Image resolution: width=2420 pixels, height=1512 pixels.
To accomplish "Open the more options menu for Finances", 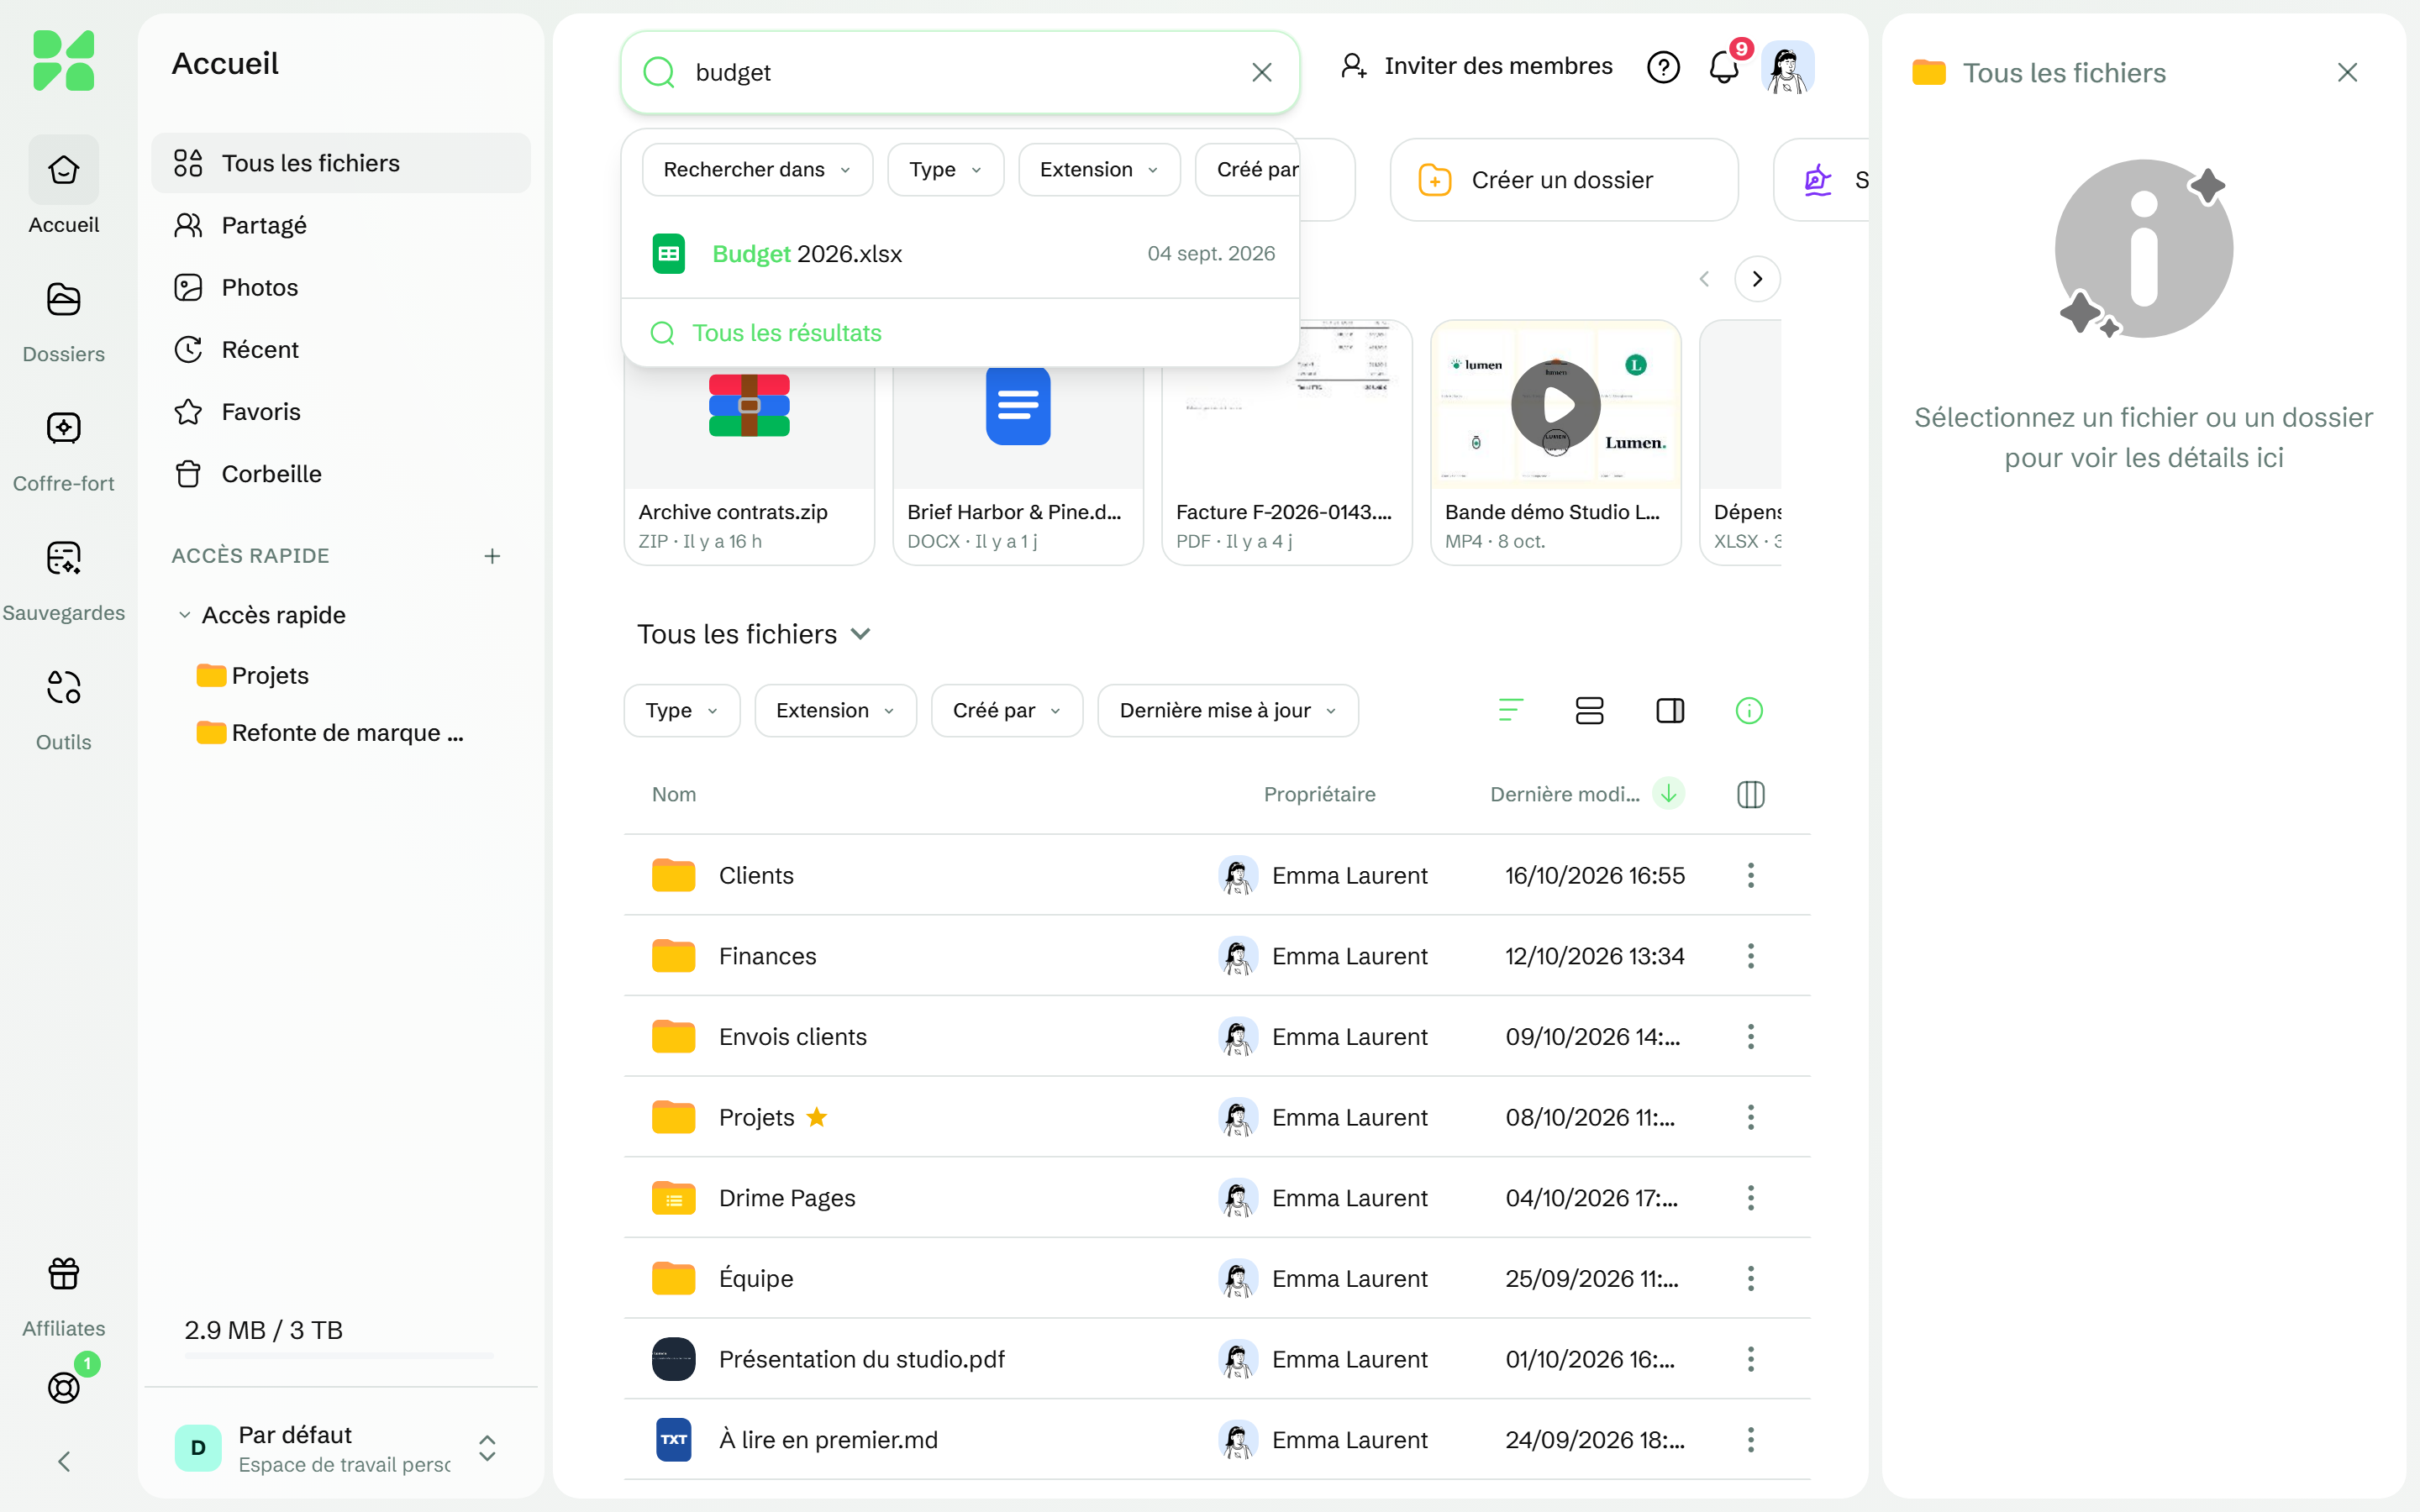I will (x=1750, y=955).
